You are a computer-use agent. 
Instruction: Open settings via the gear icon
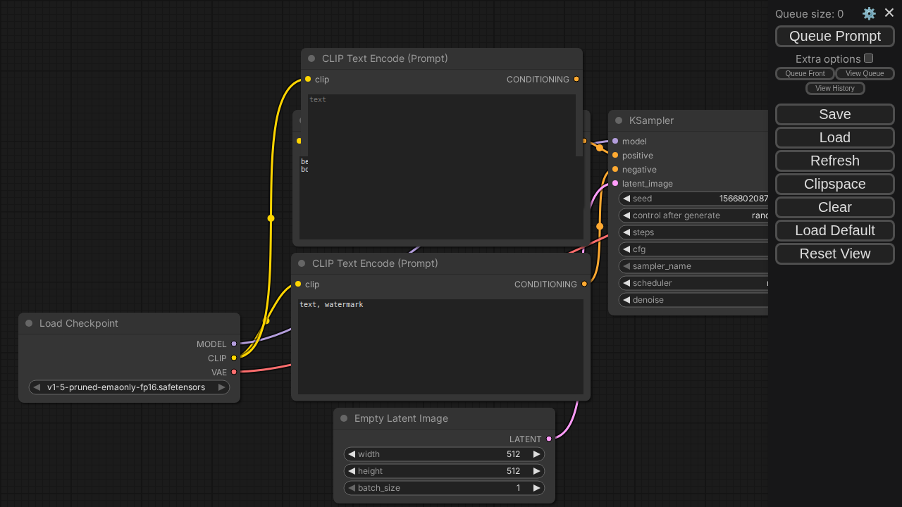click(869, 13)
